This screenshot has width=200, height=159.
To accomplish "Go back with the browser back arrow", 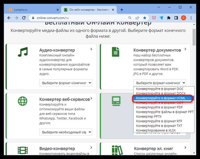I will pyautogui.click(x=9, y=18).
